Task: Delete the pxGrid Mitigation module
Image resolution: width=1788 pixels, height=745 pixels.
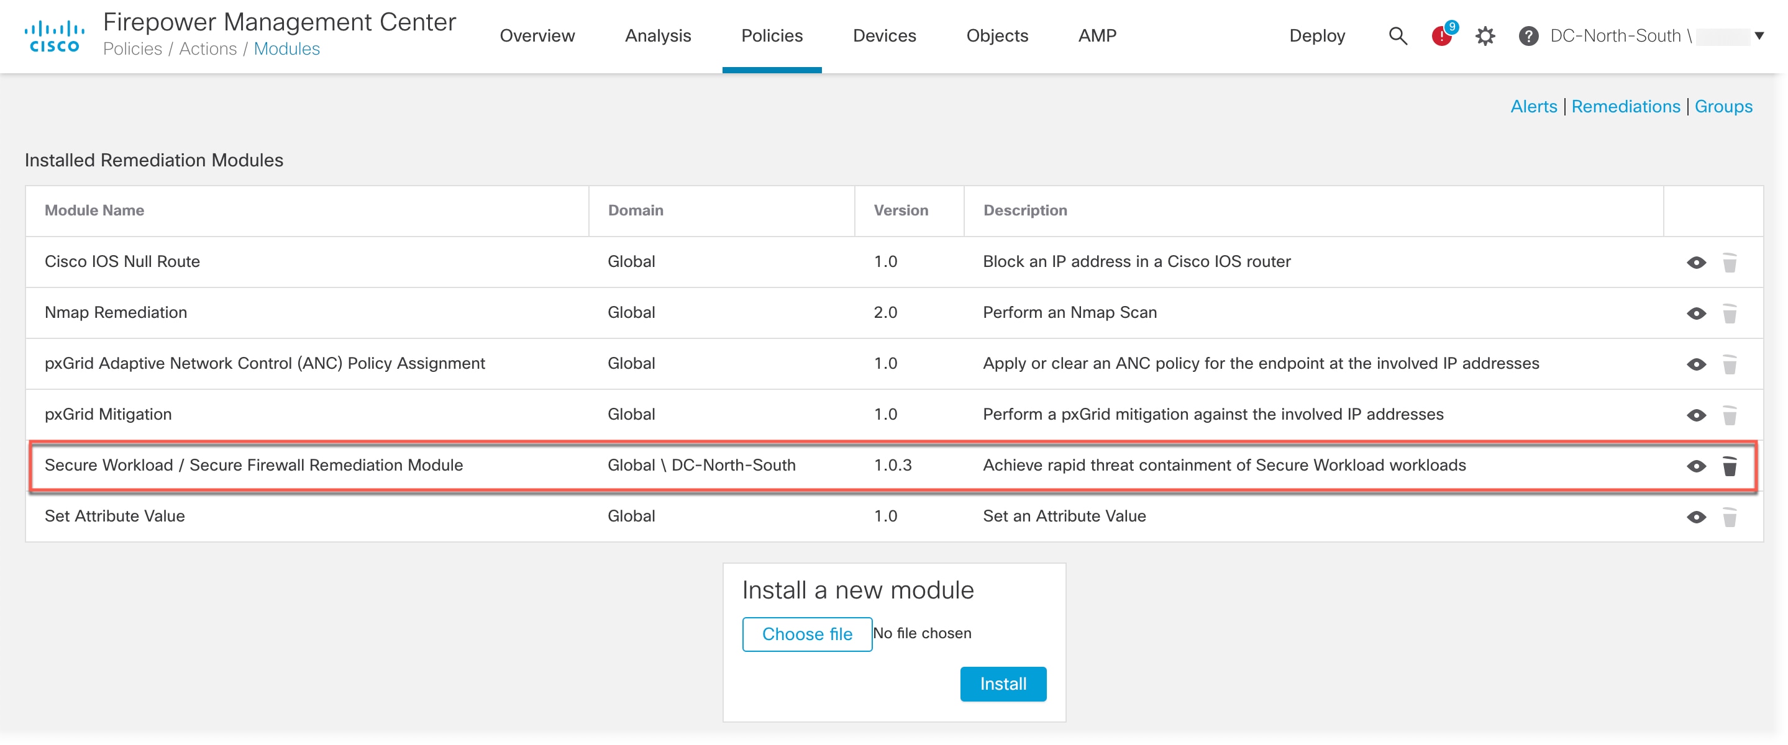Action: coord(1729,415)
